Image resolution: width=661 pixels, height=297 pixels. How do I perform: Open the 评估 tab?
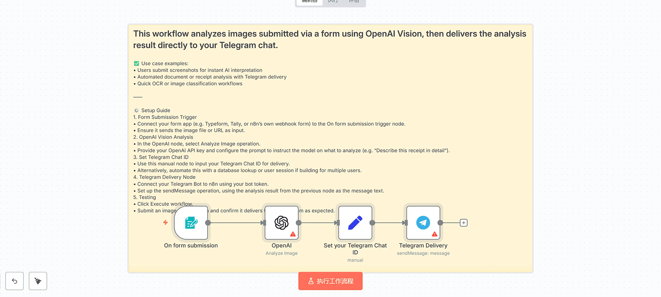(354, 2)
